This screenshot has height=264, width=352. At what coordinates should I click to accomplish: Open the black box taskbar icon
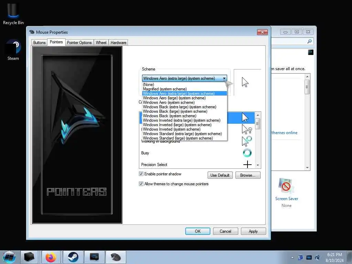[29, 257]
